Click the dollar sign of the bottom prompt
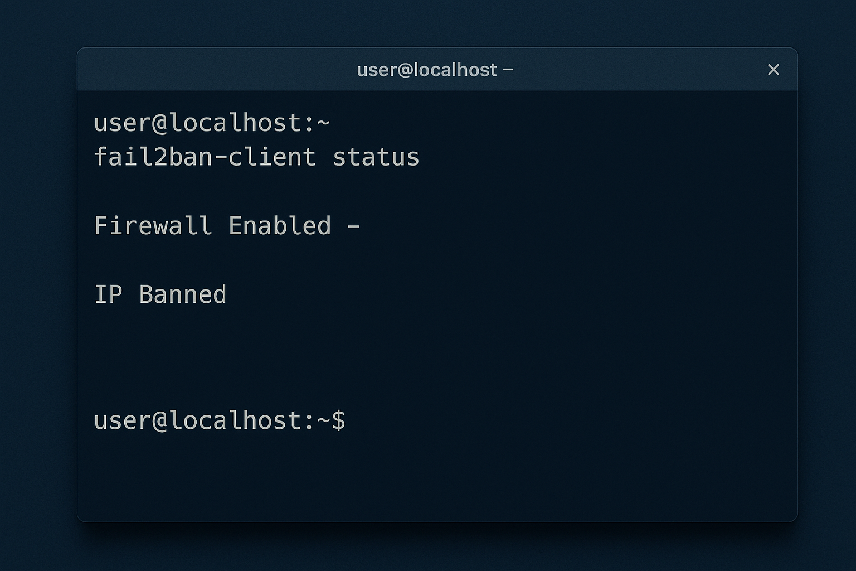856x571 pixels. coord(338,420)
